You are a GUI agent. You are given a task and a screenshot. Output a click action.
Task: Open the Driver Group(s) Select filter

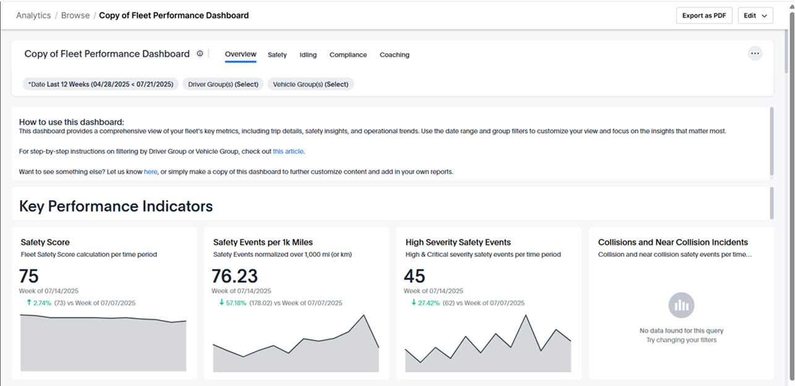coord(223,84)
